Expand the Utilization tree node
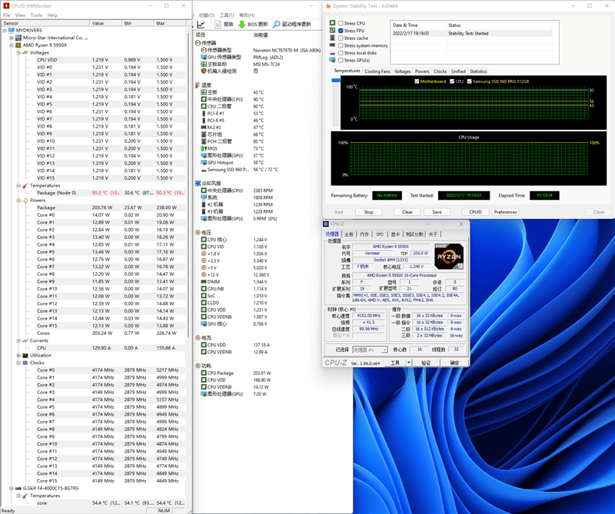This screenshot has height=514, width=615. coord(18,355)
